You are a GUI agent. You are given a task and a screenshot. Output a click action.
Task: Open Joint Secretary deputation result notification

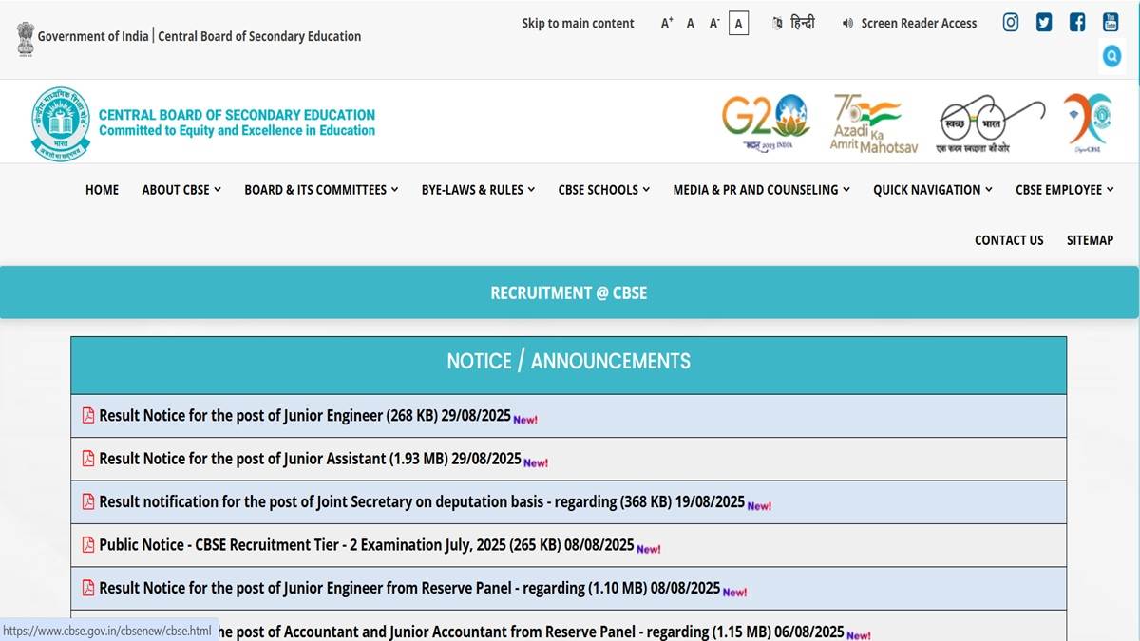coord(422,501)
